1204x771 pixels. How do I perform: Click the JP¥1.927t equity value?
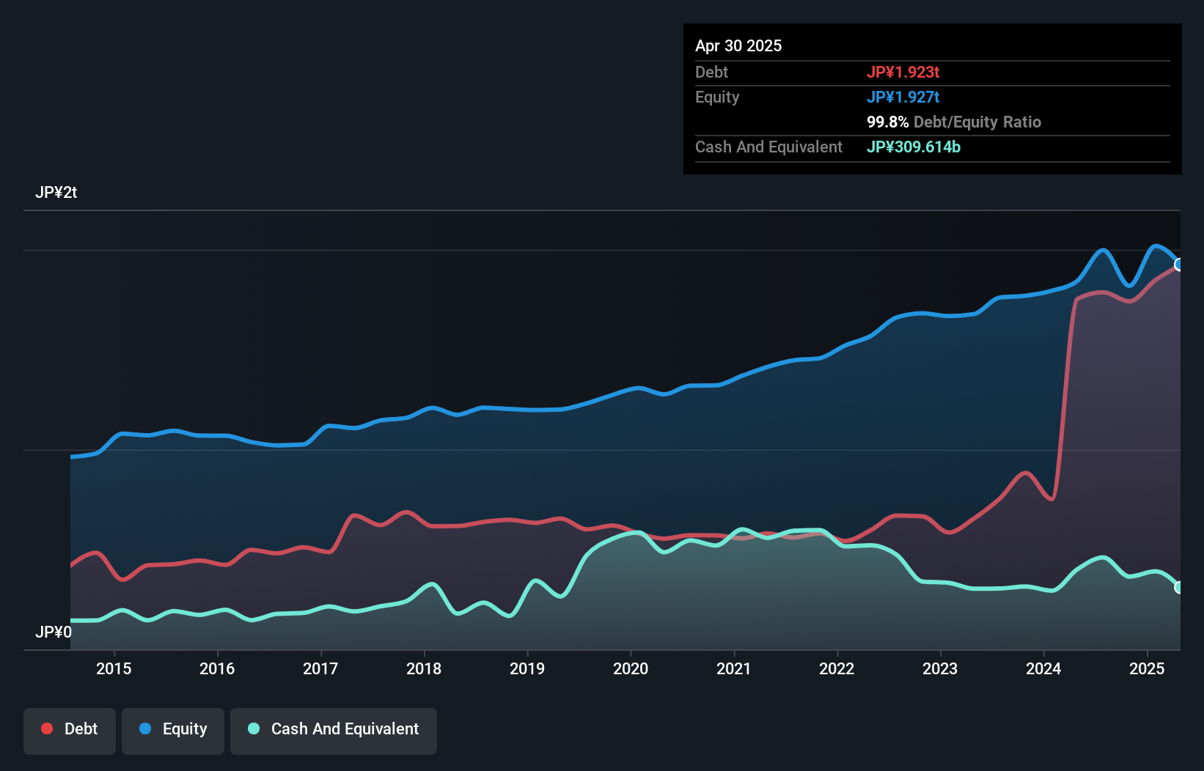coord(903,97)
